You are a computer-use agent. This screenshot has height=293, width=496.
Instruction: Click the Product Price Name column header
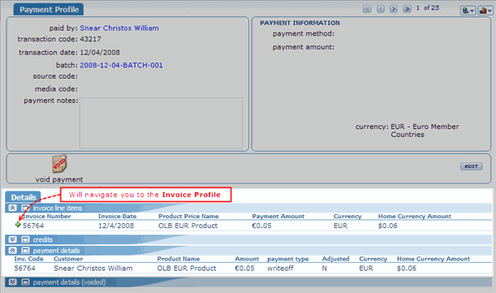click(x=188, y=217)
